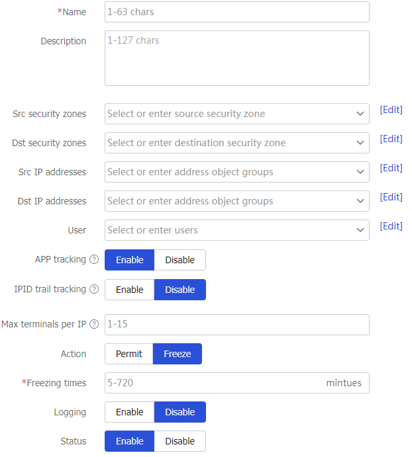Enable IPID trail tracking
Image resolution: width=412 pixels, height=457 pixels.
click(129, 290)
